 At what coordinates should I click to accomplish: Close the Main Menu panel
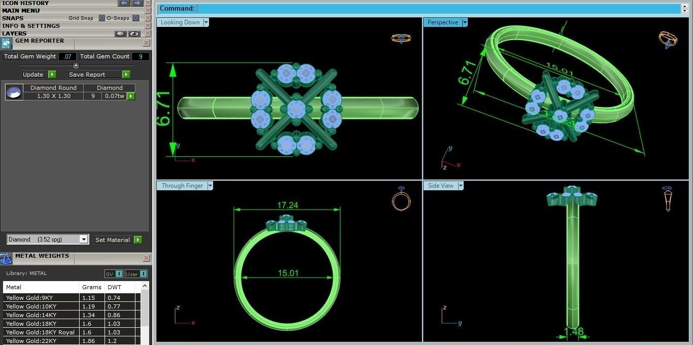tap(148, 10)
